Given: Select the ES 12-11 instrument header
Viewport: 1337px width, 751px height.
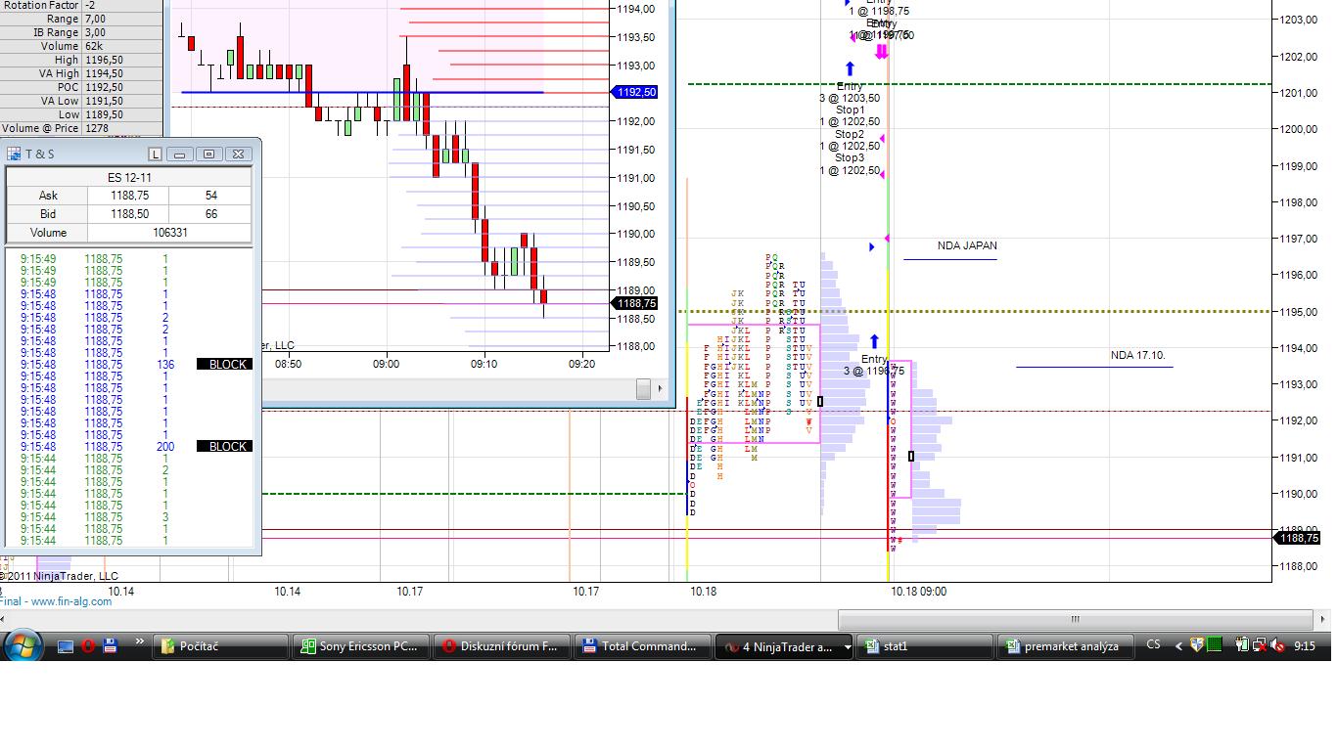Looking at the screenshot, I should point(129,177).
